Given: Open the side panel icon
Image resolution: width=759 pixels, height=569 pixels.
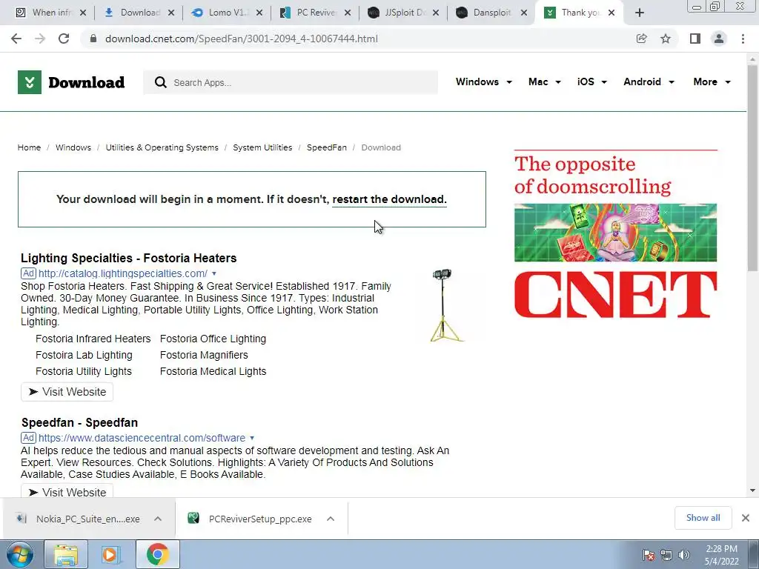Looking at the screenshot, I should point(695,39).
